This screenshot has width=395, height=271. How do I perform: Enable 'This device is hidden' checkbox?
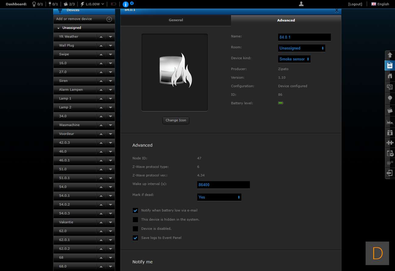pos(136,220)
